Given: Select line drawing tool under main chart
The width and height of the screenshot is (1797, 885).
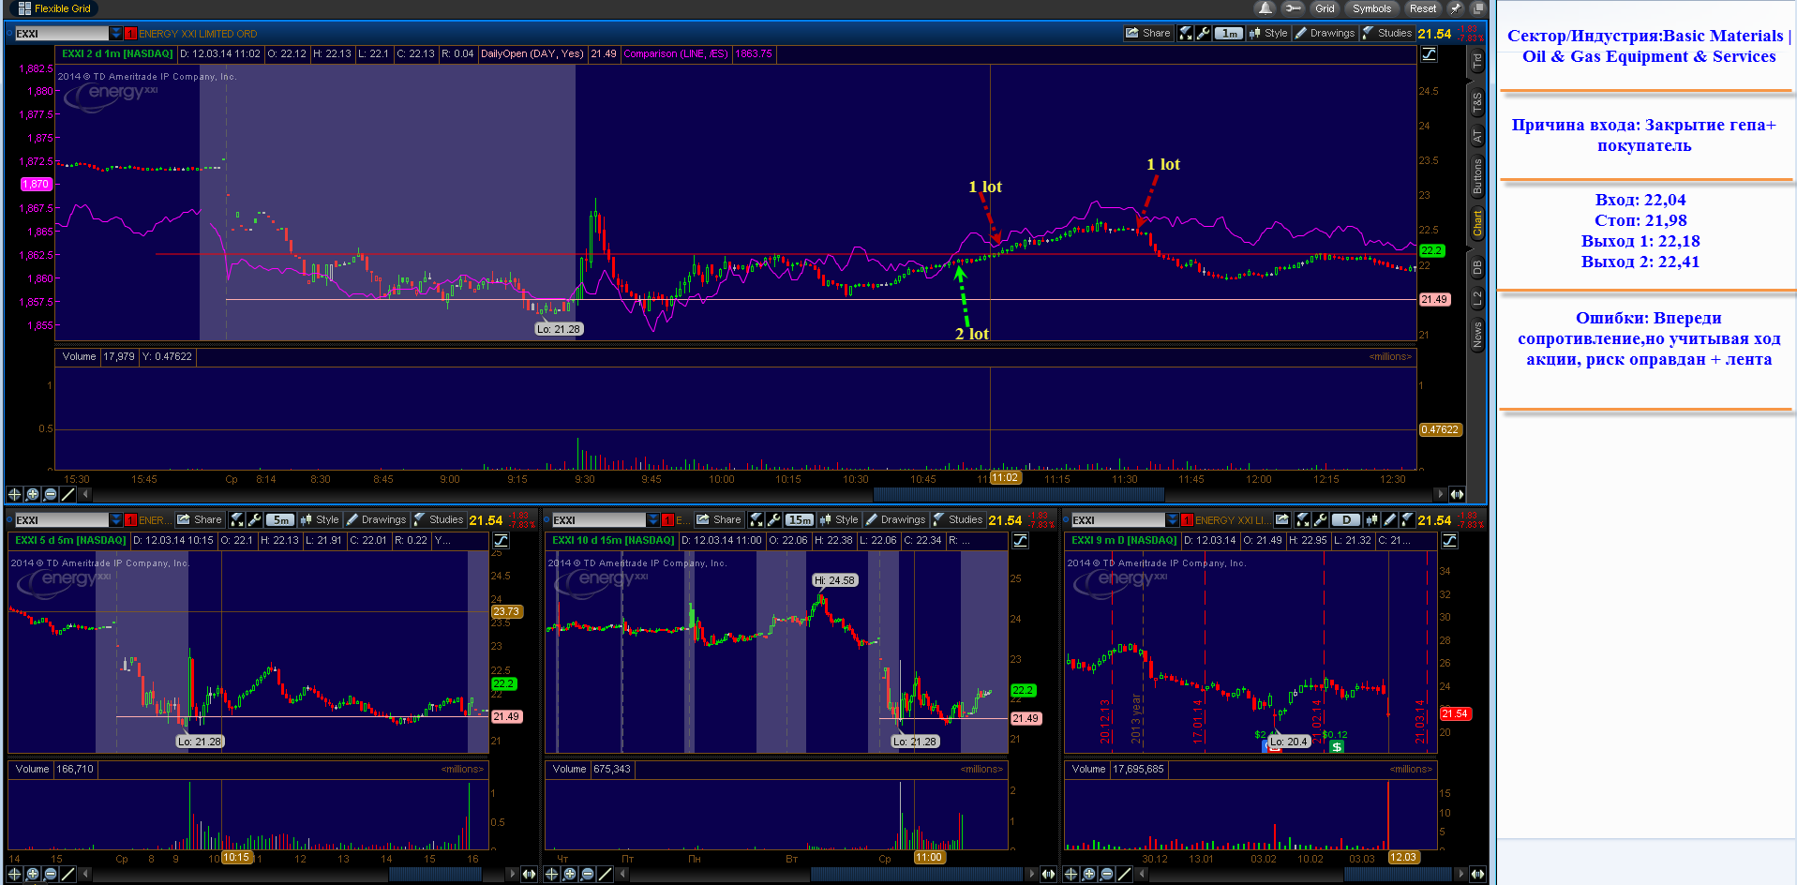Looking at the screenshot, I should tap(67, 494).
